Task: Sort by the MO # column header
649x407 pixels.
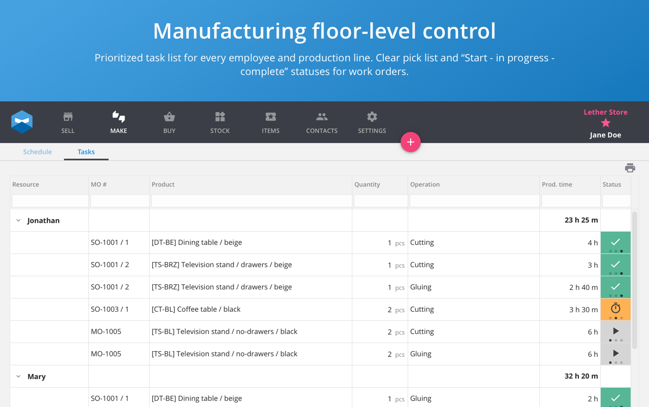Action: (x=99, y=184)
